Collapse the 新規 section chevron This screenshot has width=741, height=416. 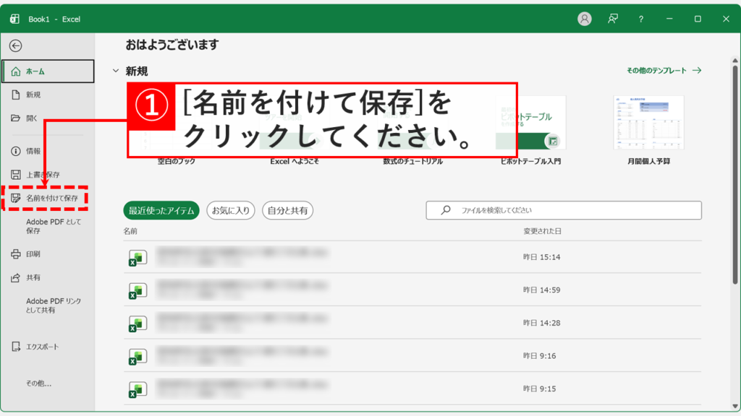coord(116,71)
